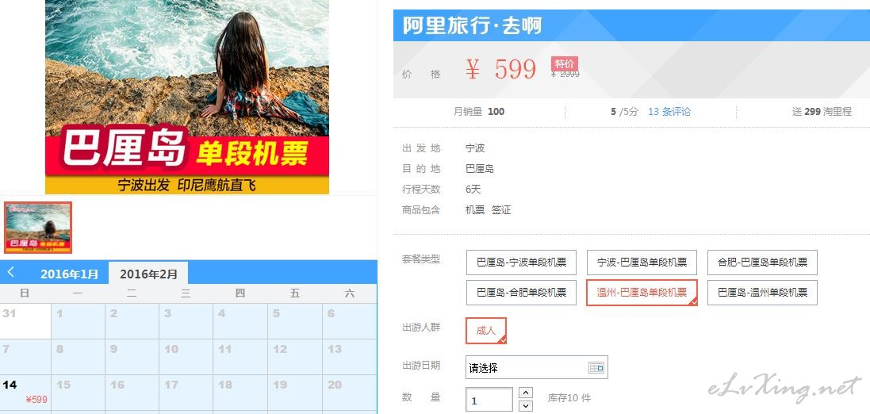Open the 13 条评论 reviews link
870x414 pixels.
(669, 112)
